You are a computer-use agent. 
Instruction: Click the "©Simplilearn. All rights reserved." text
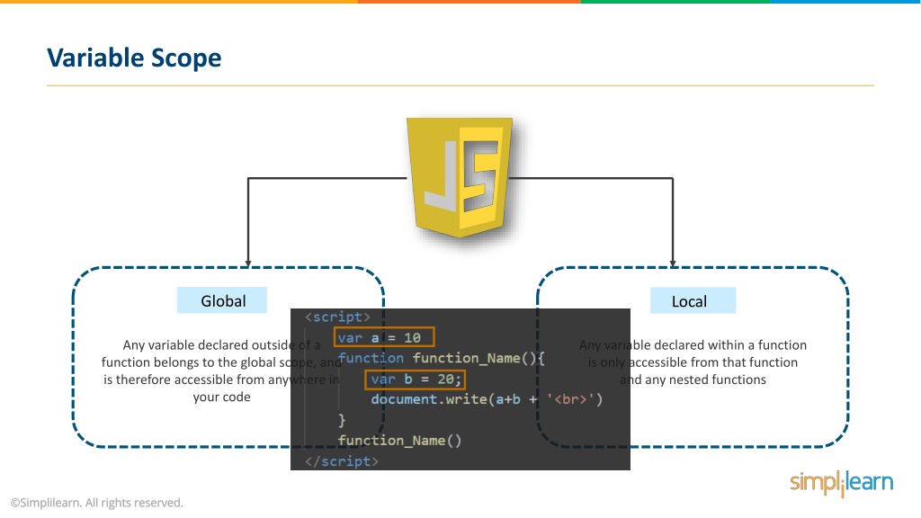tap(97, 503)
